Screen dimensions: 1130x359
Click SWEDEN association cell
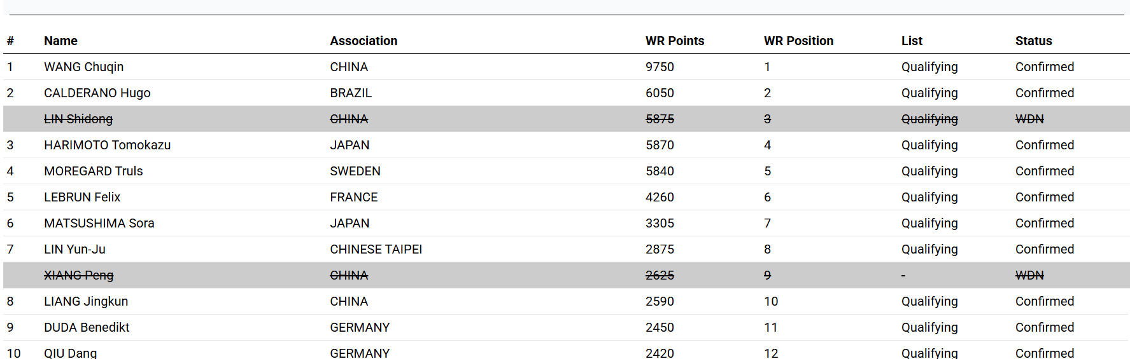355,171
